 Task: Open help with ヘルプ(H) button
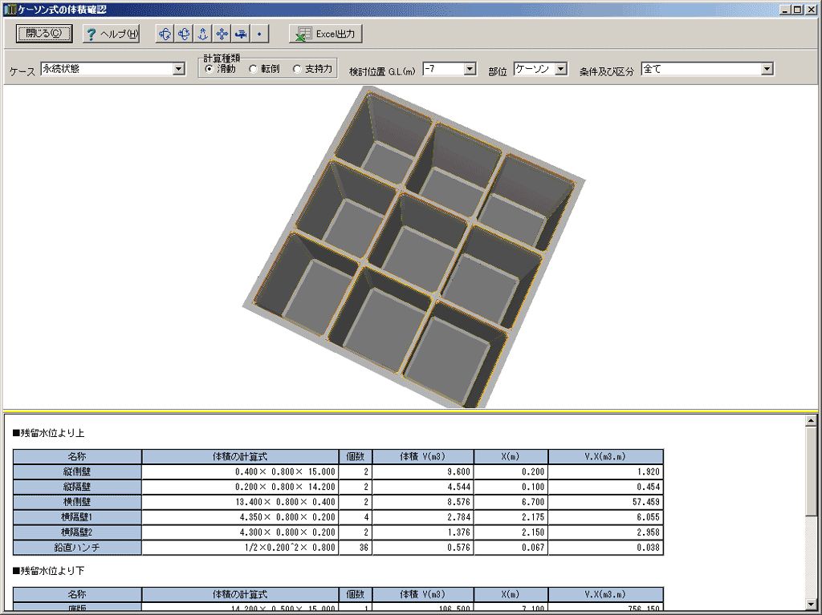tap(111, 34)
